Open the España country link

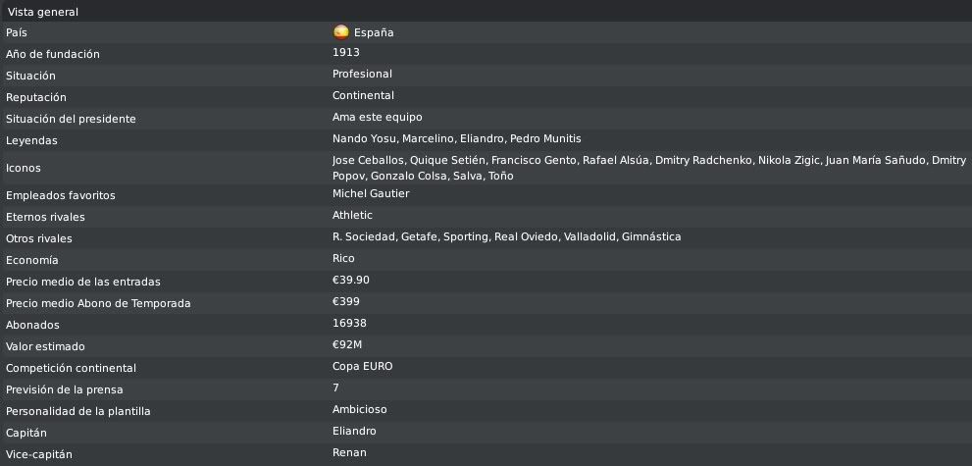coord(373,32)
